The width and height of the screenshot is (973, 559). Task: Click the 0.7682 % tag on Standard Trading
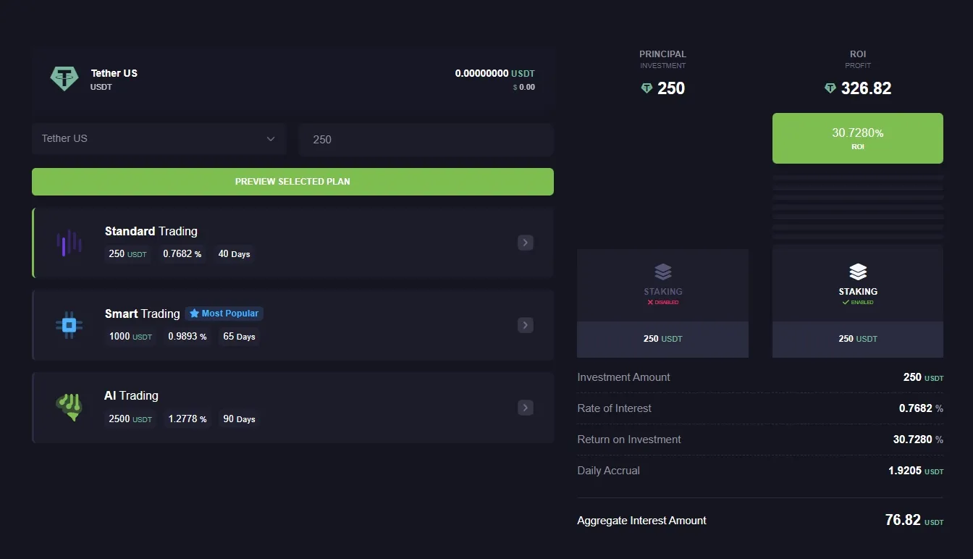click(182, 254)
